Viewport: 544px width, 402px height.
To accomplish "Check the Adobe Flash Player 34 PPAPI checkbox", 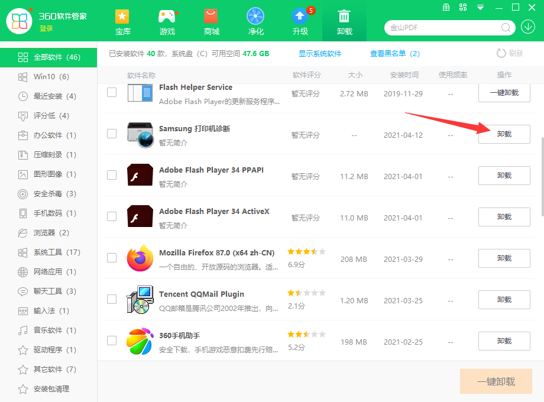I will (x=112, y=175).
